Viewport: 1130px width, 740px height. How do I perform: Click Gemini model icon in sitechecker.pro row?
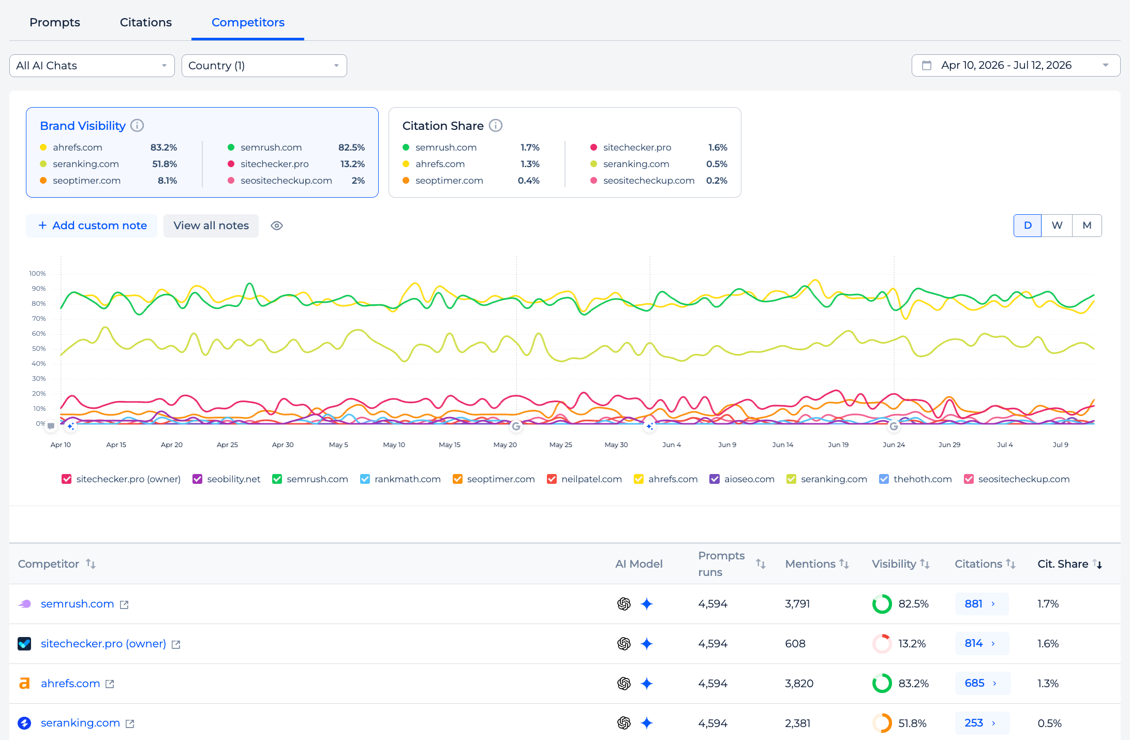(647, 644)
